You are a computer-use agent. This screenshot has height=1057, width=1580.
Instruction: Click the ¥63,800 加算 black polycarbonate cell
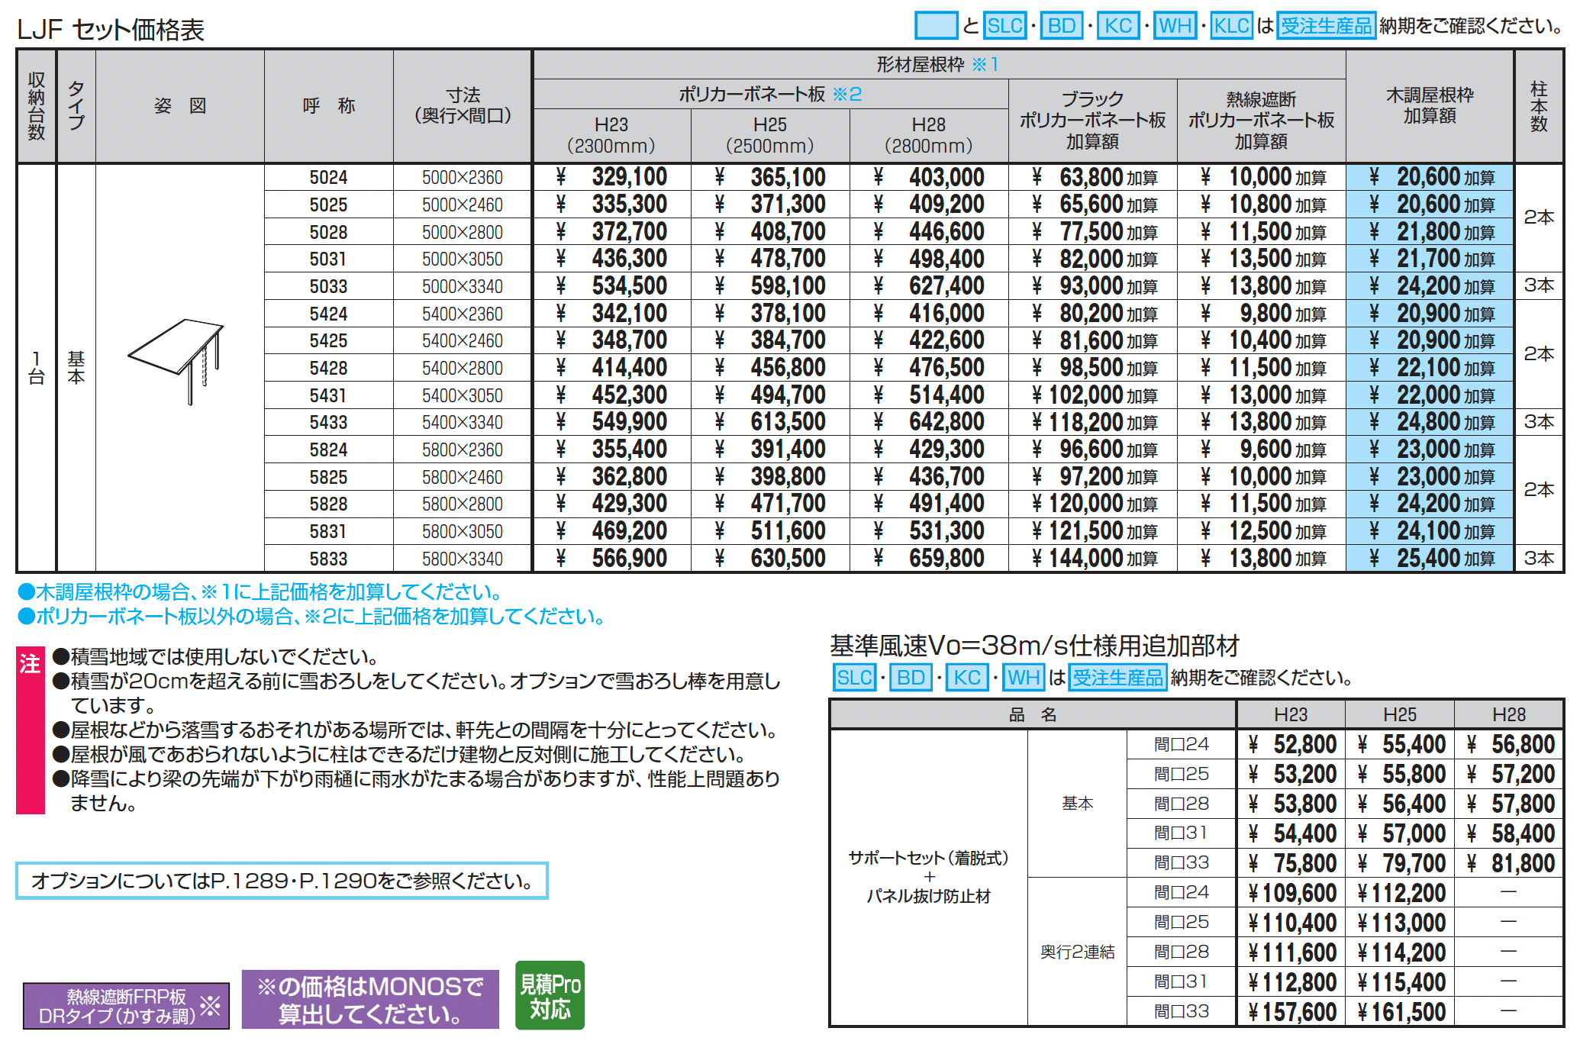1094,177
